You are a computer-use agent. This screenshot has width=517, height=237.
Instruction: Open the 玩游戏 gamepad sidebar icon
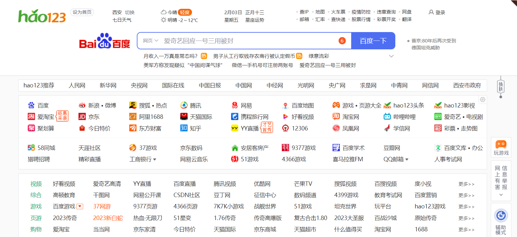point(501,144)
